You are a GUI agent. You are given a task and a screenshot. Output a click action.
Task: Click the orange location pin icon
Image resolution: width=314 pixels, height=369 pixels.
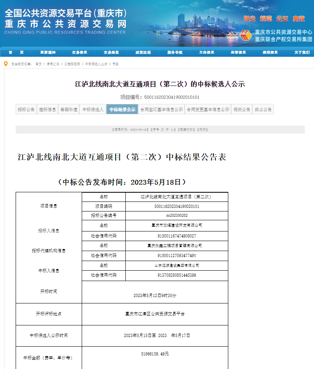pyautogui.click(x=6, y=64)
